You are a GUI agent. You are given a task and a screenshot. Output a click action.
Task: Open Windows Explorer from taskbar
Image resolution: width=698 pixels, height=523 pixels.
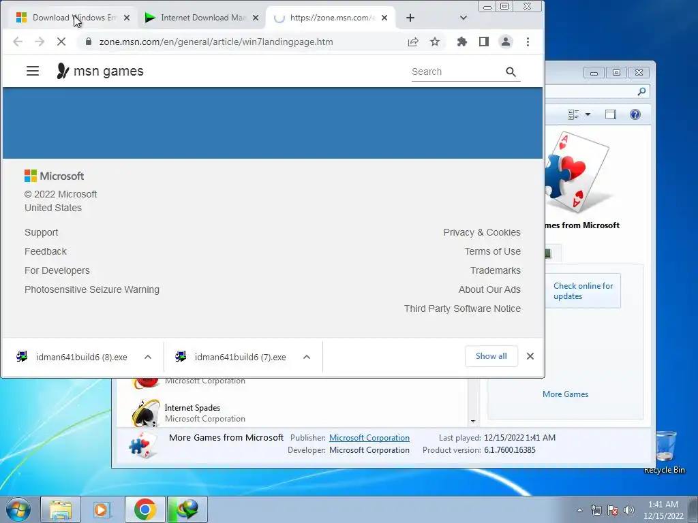(61, 509)
